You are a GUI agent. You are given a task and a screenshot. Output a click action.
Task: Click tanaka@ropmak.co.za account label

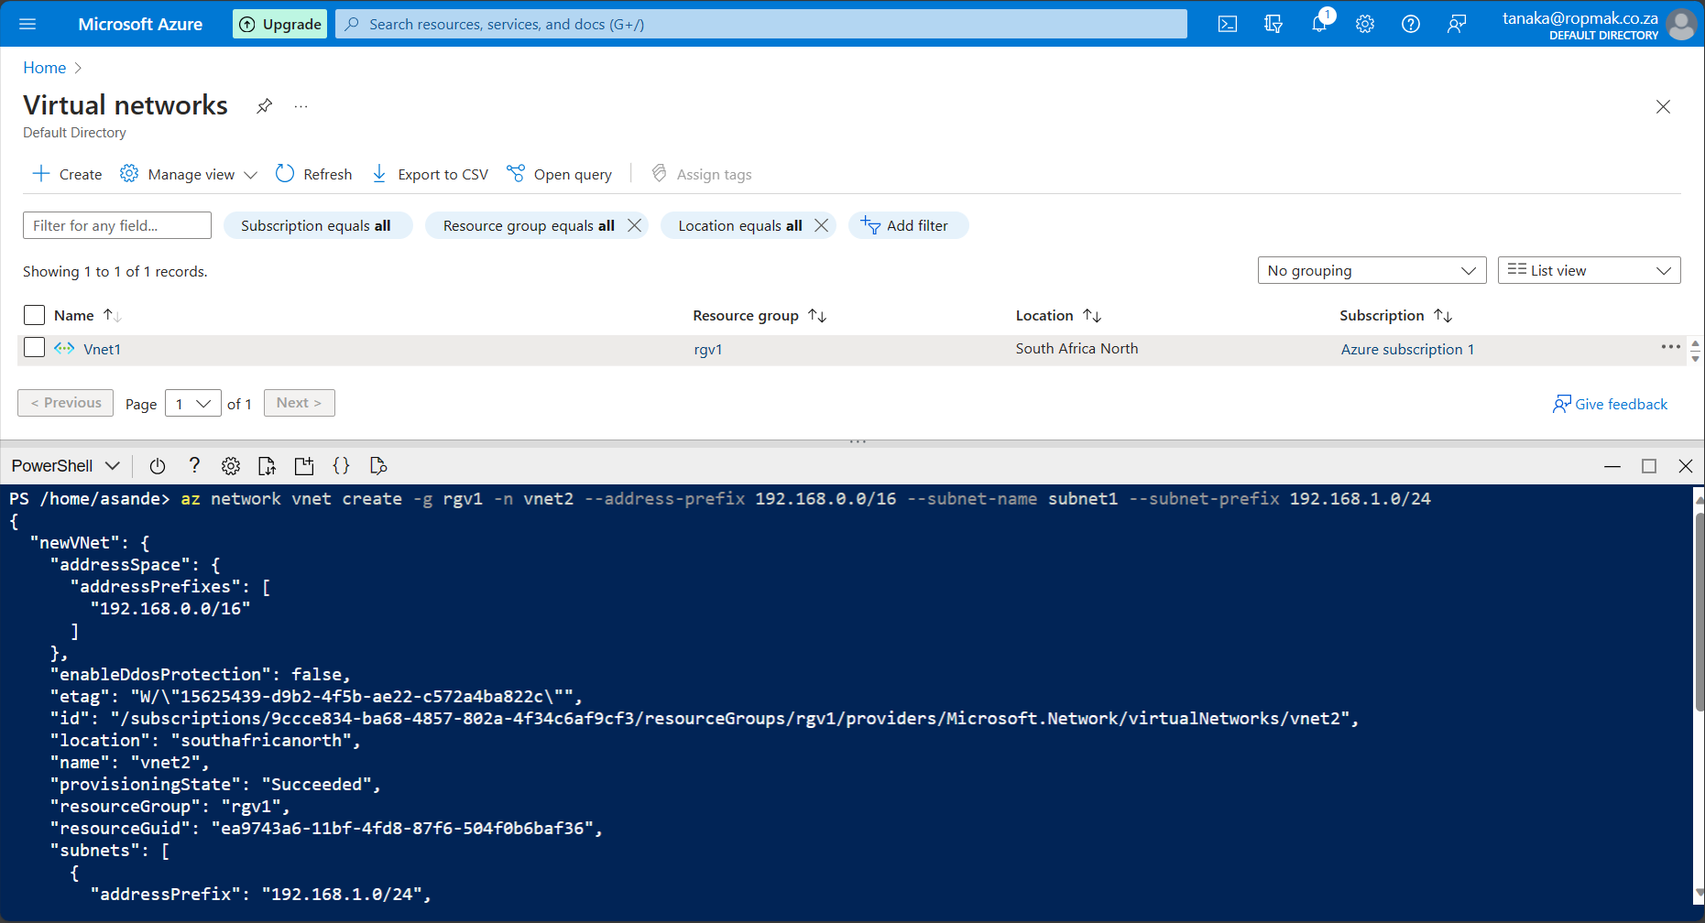pos(1580,18)
